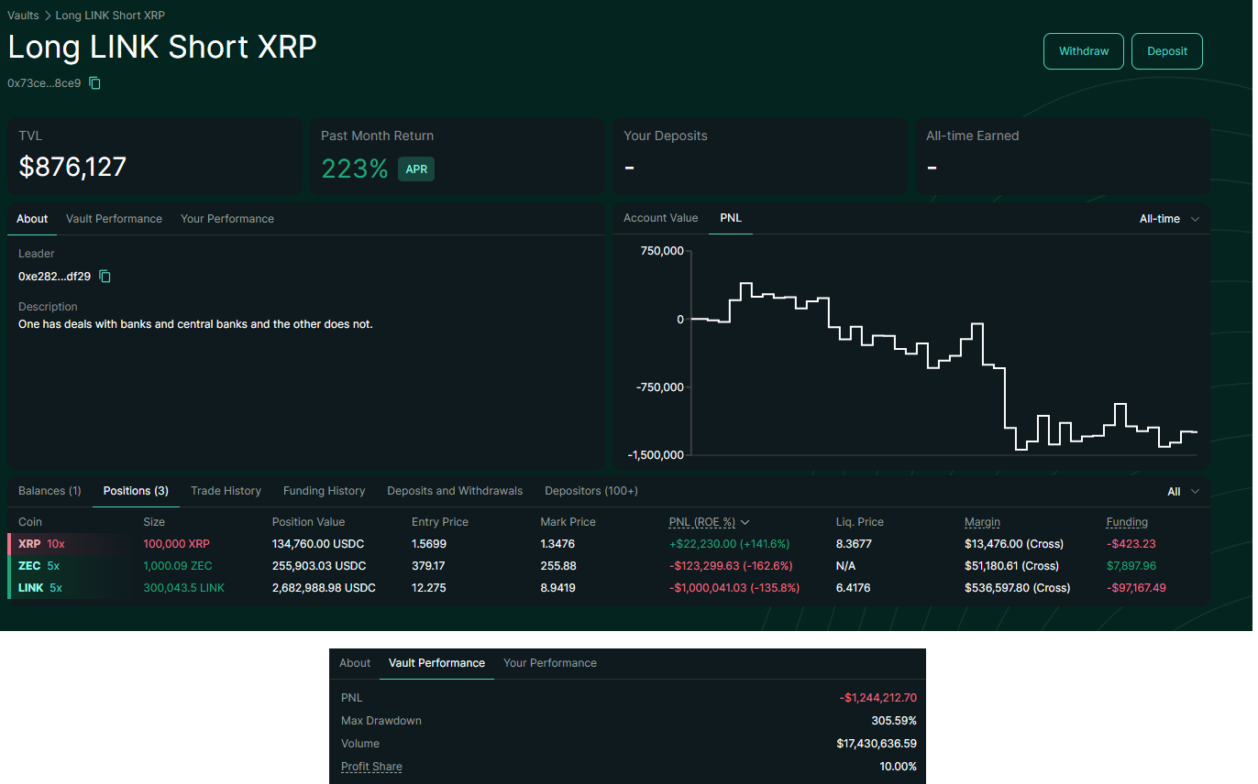
Task: Switch to the Balances (1) tab
Action: [x=50, y=491]
